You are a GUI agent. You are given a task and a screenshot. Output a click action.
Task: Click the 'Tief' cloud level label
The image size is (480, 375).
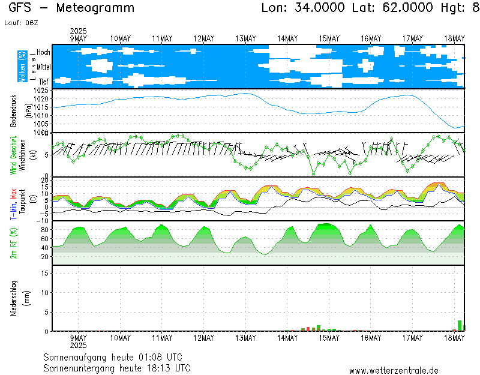click(43, 82)
